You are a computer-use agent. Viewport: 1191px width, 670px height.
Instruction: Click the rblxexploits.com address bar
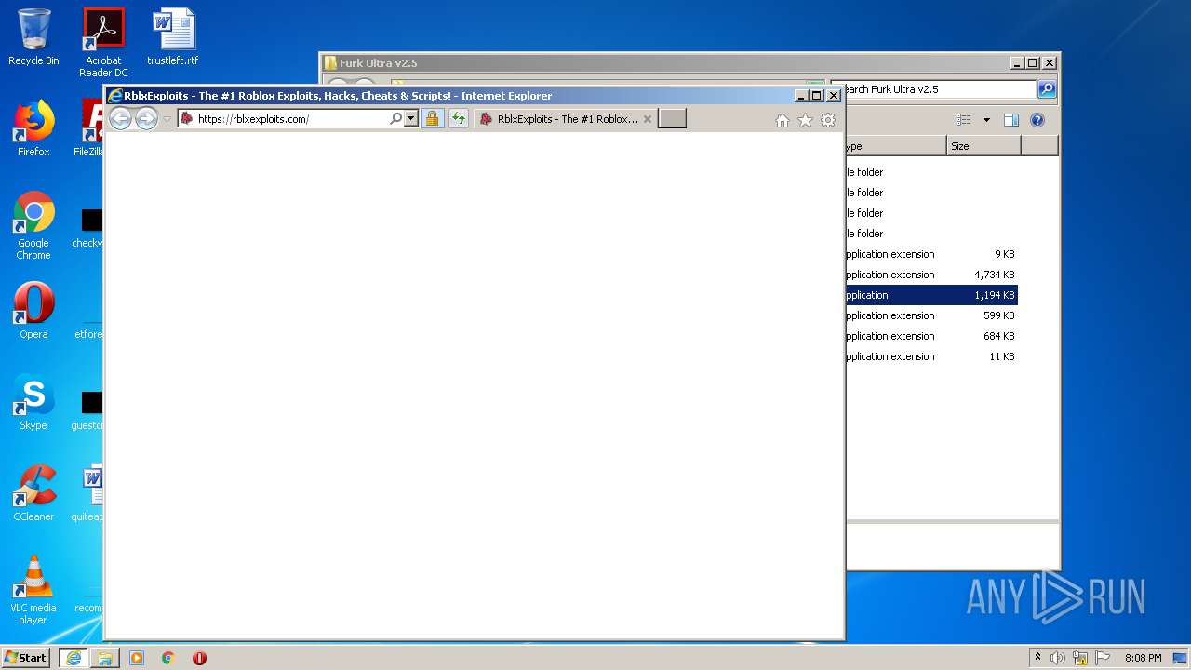(290, 119)
